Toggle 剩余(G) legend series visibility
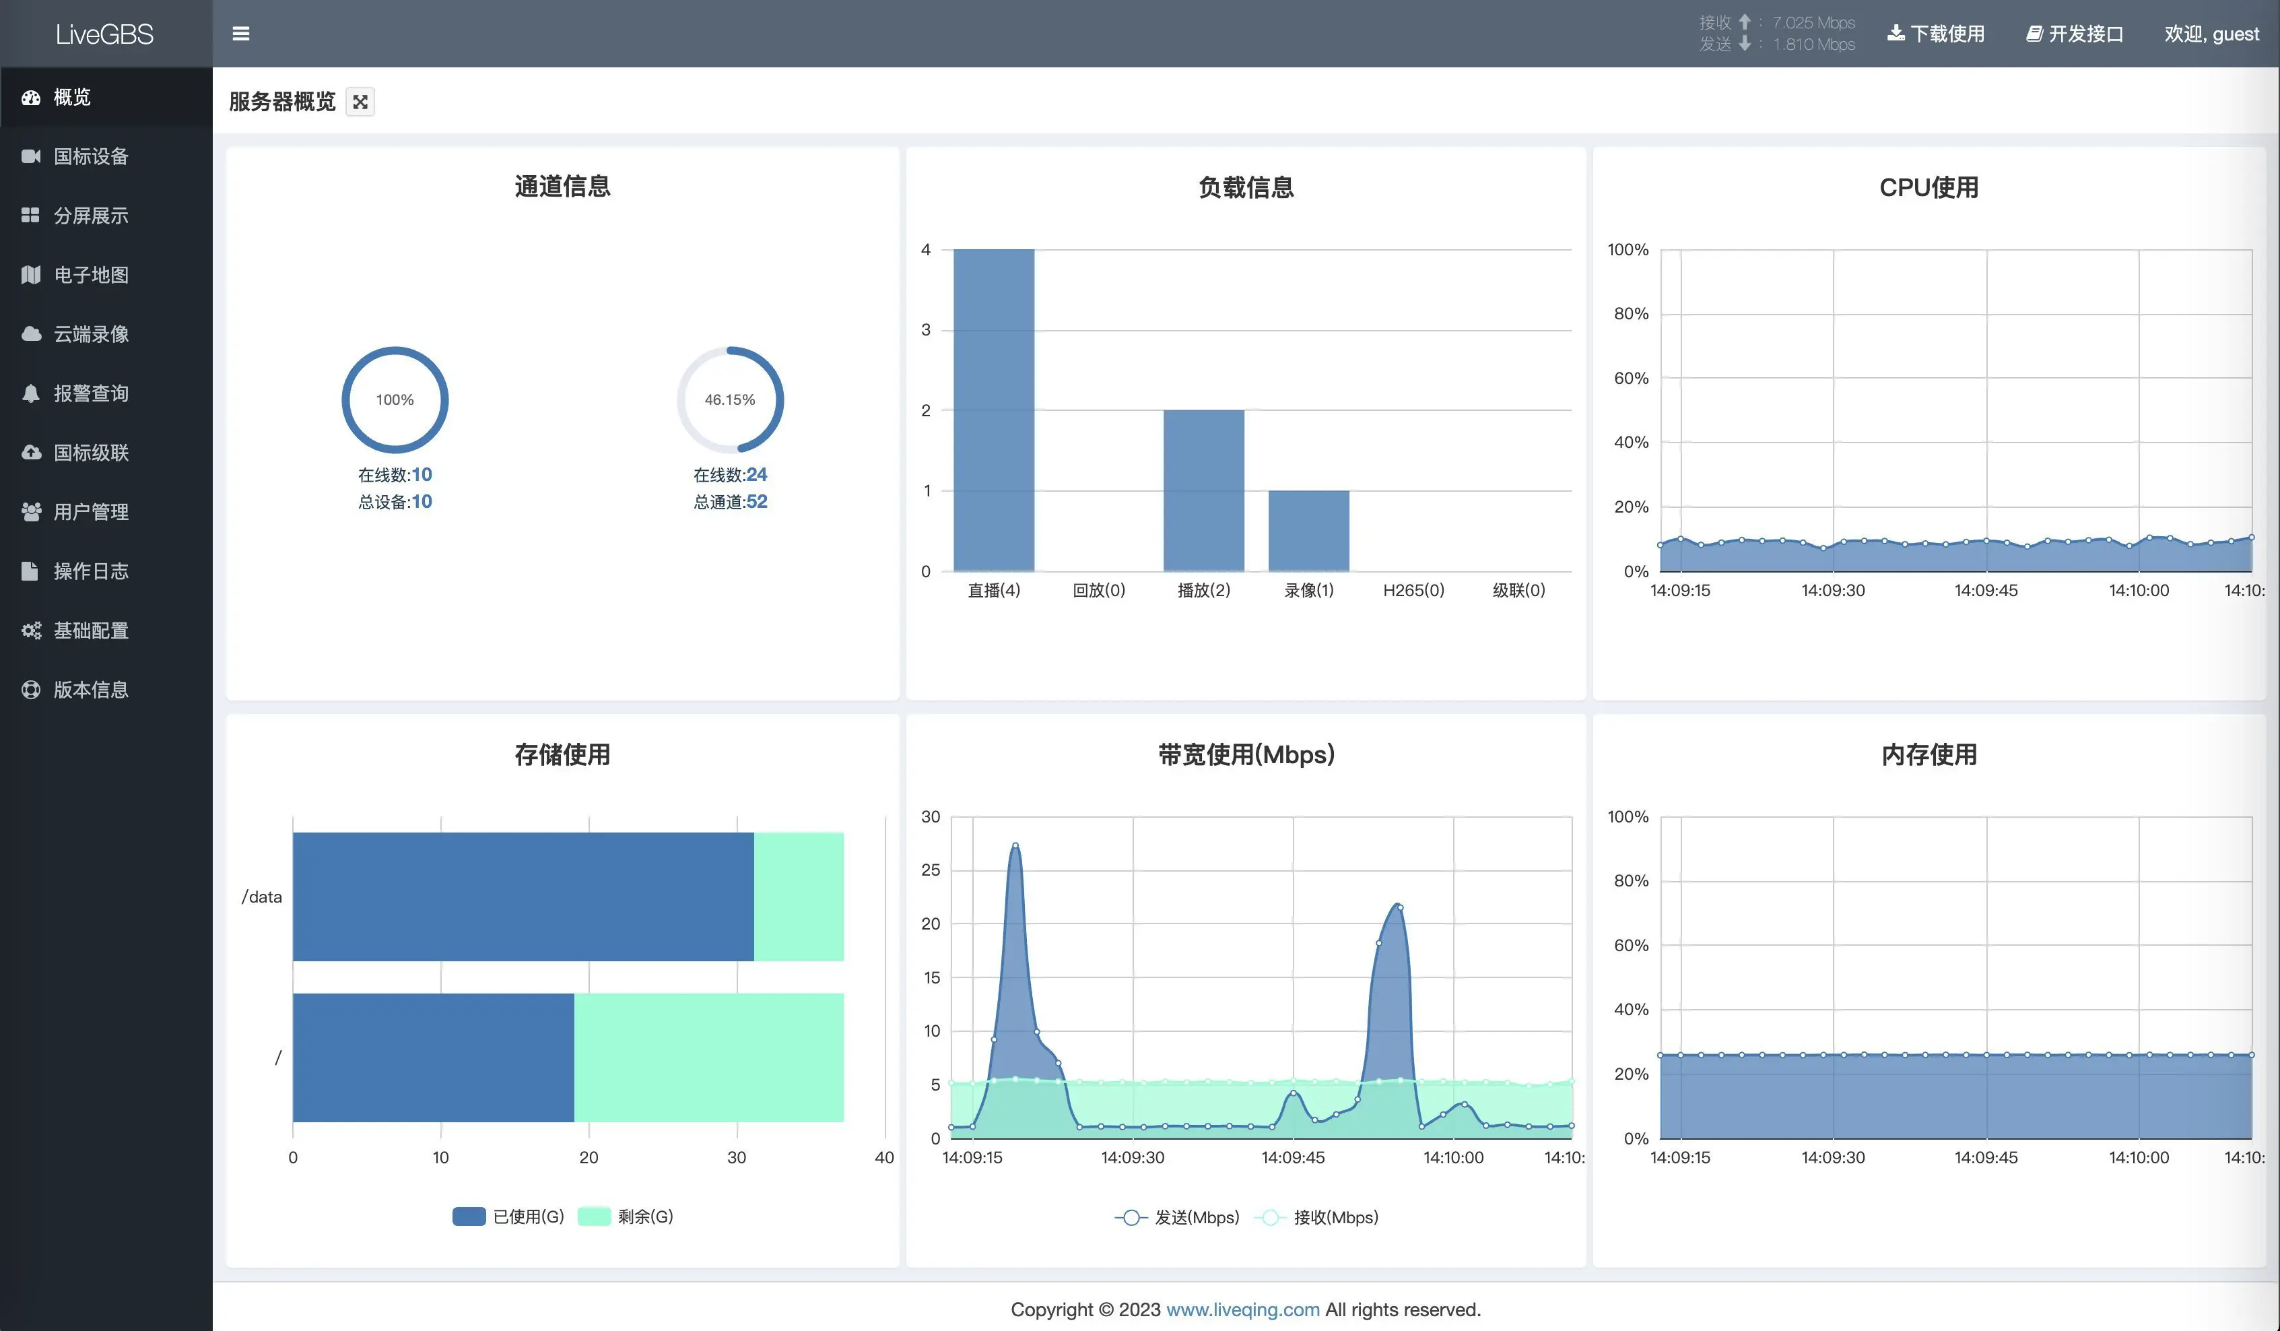The image size is (2280, 1331). click(595, 1216)
